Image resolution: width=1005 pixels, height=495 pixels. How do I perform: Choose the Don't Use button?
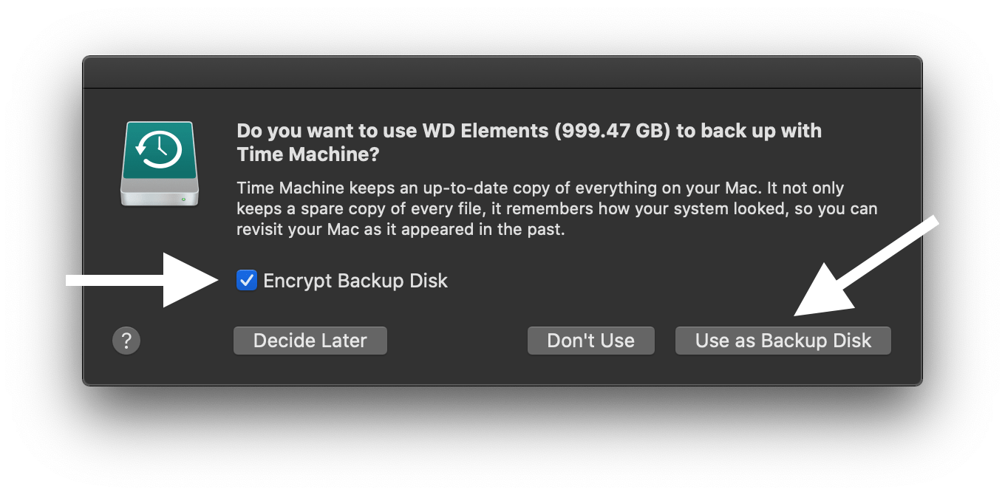pos(590,341)
